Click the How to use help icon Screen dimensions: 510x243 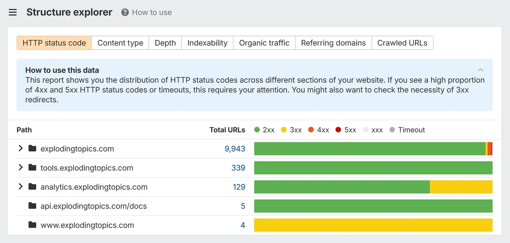coord(125,12)
